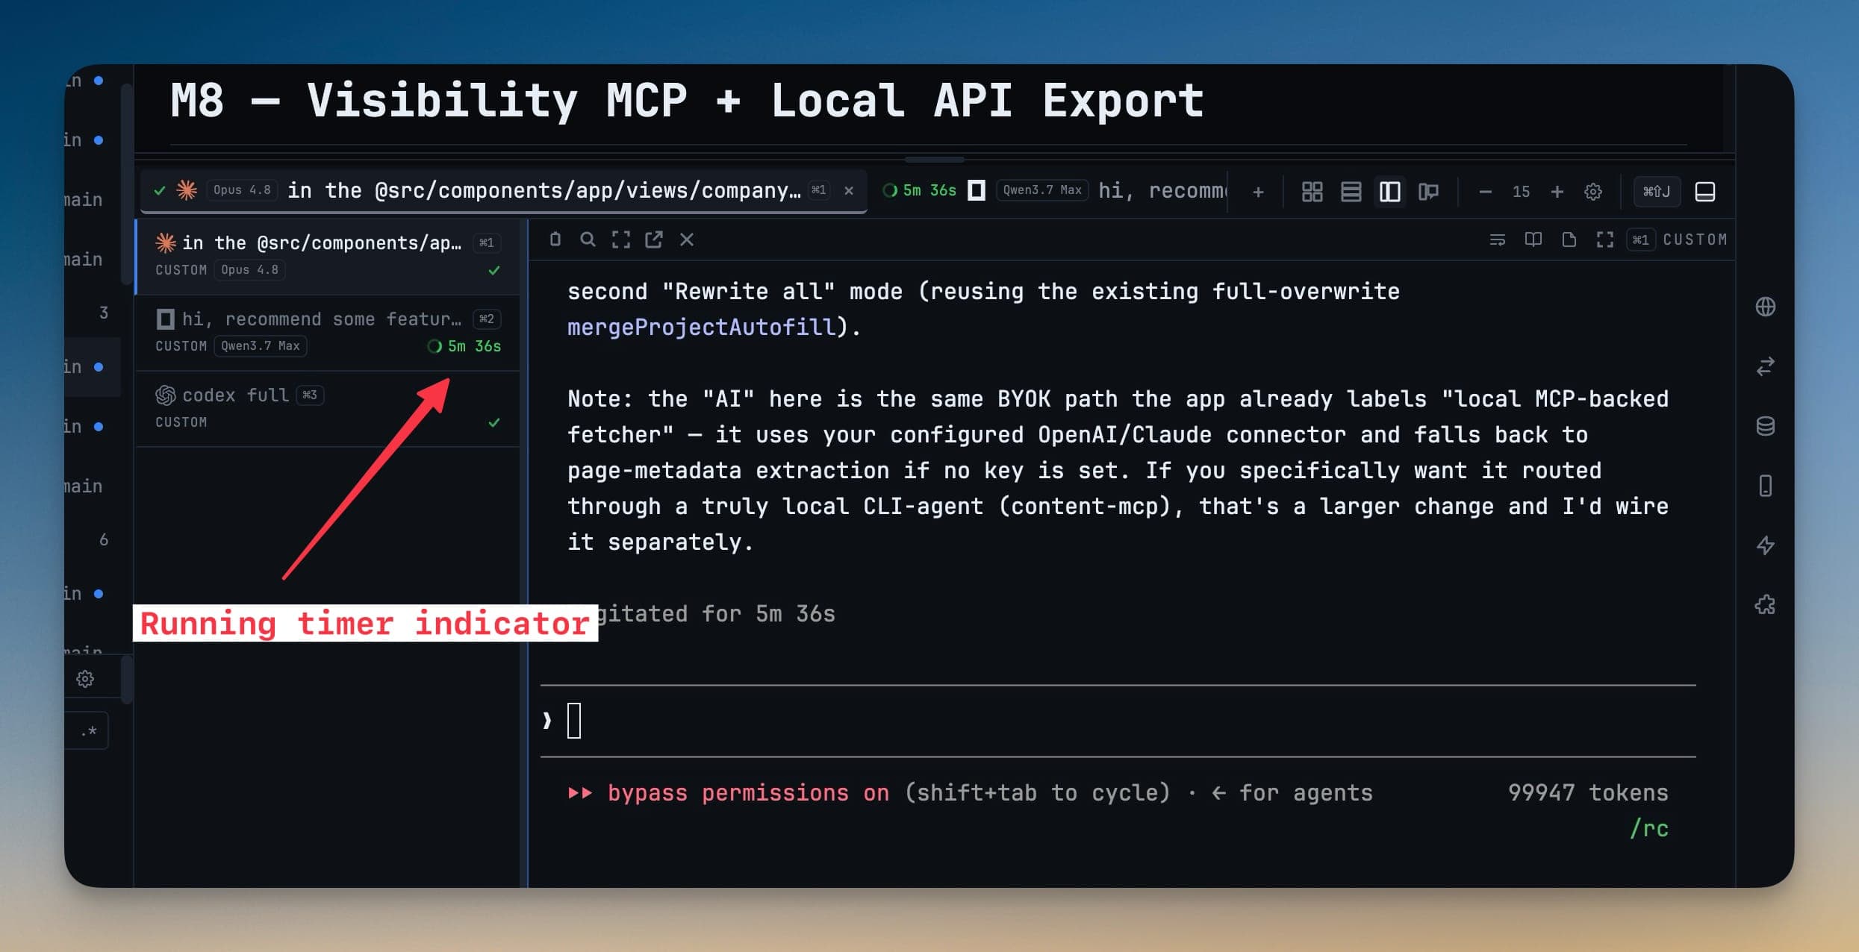Select the side-by-side columns layout
The width and height of the screenshot is (1859, 952).
(x=1389, y=192)
